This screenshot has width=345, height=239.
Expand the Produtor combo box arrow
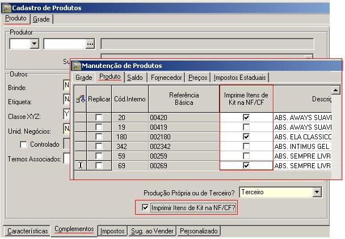point(34,44)
